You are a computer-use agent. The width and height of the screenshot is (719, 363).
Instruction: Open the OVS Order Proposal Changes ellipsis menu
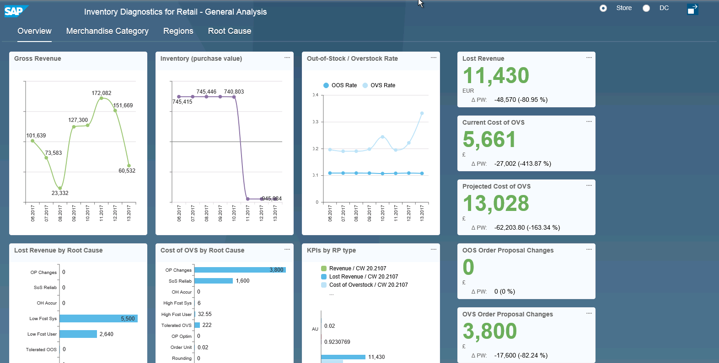(589, 313)
